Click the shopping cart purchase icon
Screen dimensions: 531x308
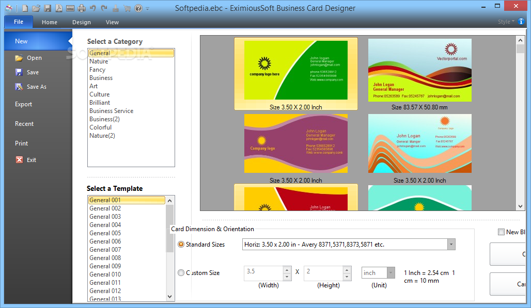point(127,8)
